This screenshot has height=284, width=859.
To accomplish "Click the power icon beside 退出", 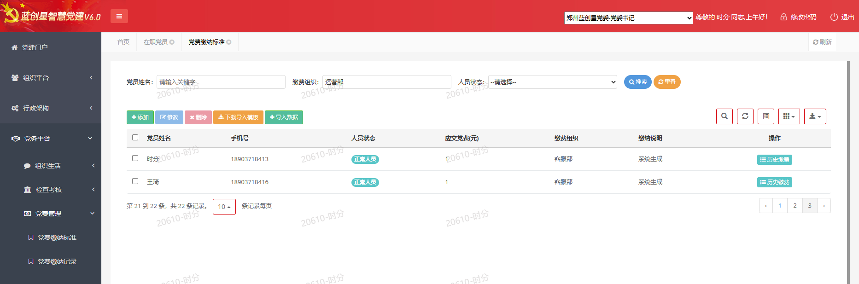I will click(x=834, y=17).
